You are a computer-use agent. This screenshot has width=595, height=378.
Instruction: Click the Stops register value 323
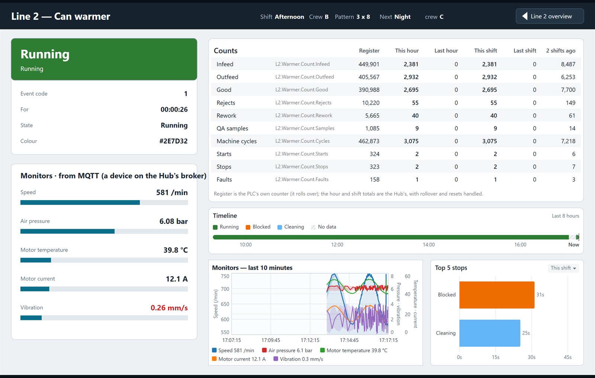coord(374,167)
